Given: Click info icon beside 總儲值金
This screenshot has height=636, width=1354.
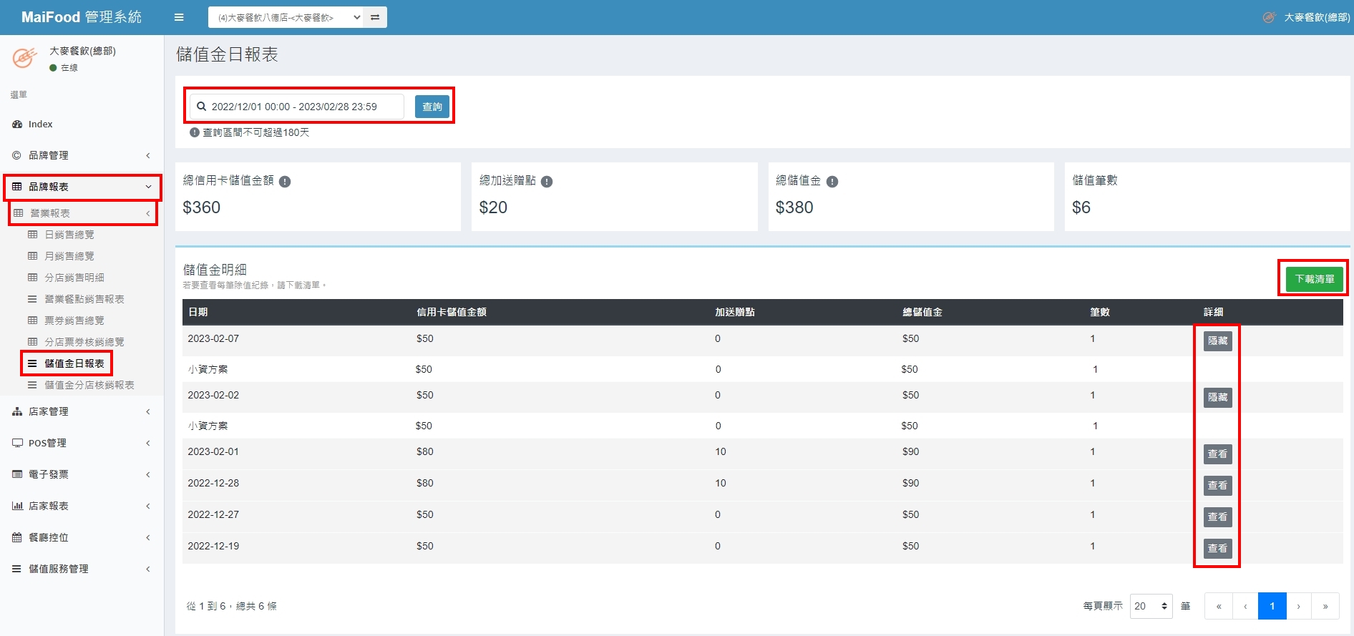Looking at the screenshot, I should [832, 182].
